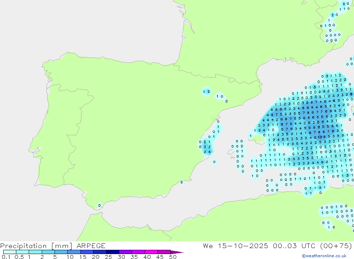Viewport: 354px width, 259px height.
Task: Click the '1 0' rain patch in northeast Spain
Action: point(220,96)
